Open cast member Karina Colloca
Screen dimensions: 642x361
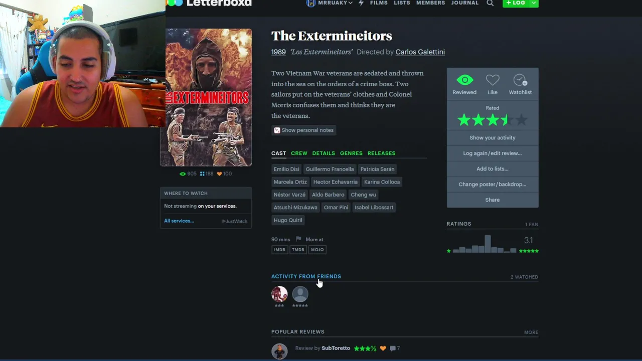pyautogui.click(x=382, y=182)
